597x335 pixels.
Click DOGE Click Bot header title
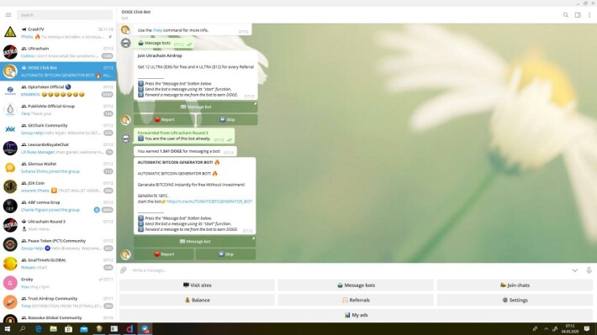(x=136, y=12)
